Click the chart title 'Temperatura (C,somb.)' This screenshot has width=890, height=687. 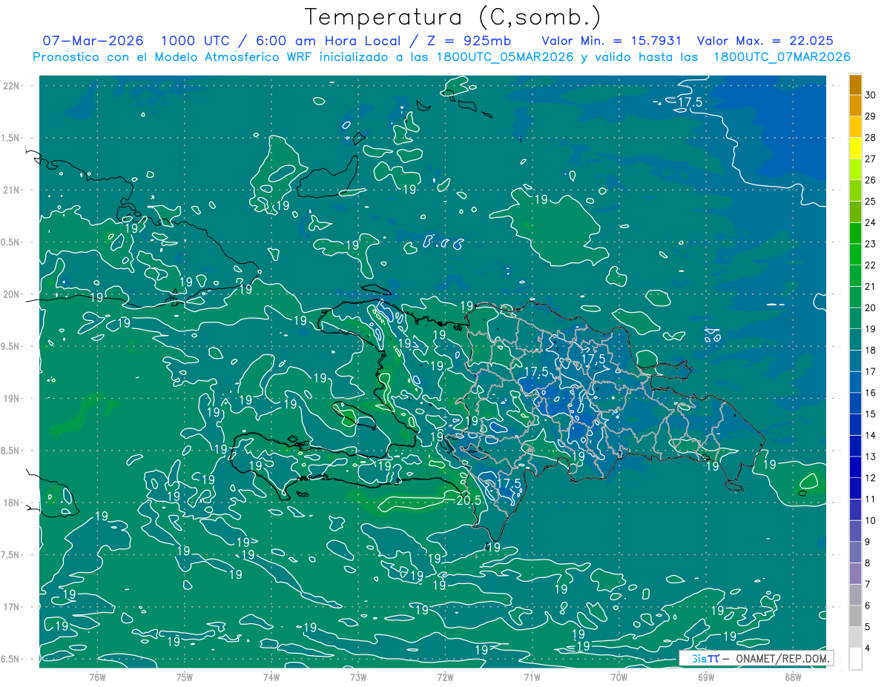(x=454, y=18)
